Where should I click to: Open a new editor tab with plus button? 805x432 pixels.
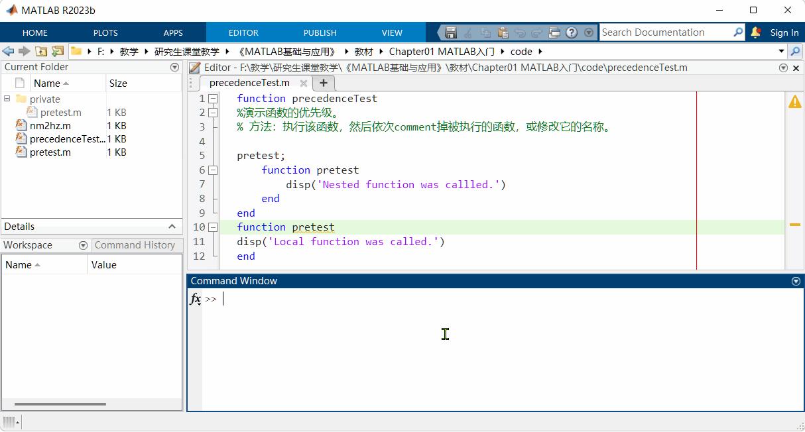click(x=323, y=83)
